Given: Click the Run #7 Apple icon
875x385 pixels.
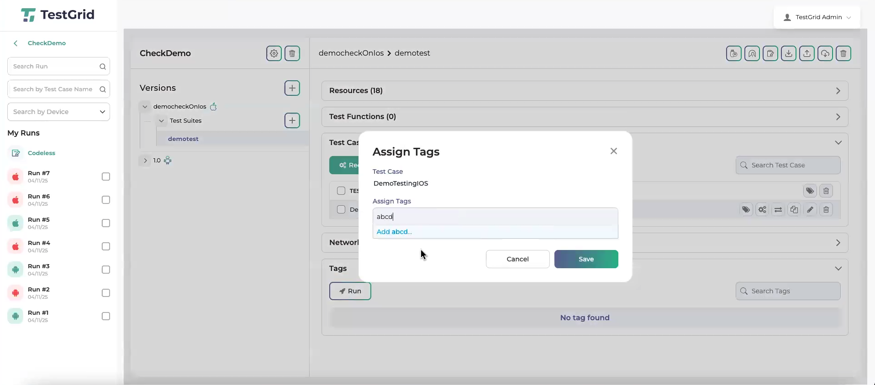Looking at the screenshot, I should pos(16,177).
